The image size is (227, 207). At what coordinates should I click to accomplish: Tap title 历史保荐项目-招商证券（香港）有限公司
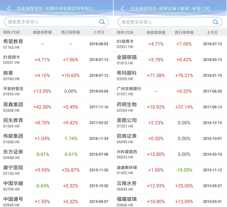170,9
